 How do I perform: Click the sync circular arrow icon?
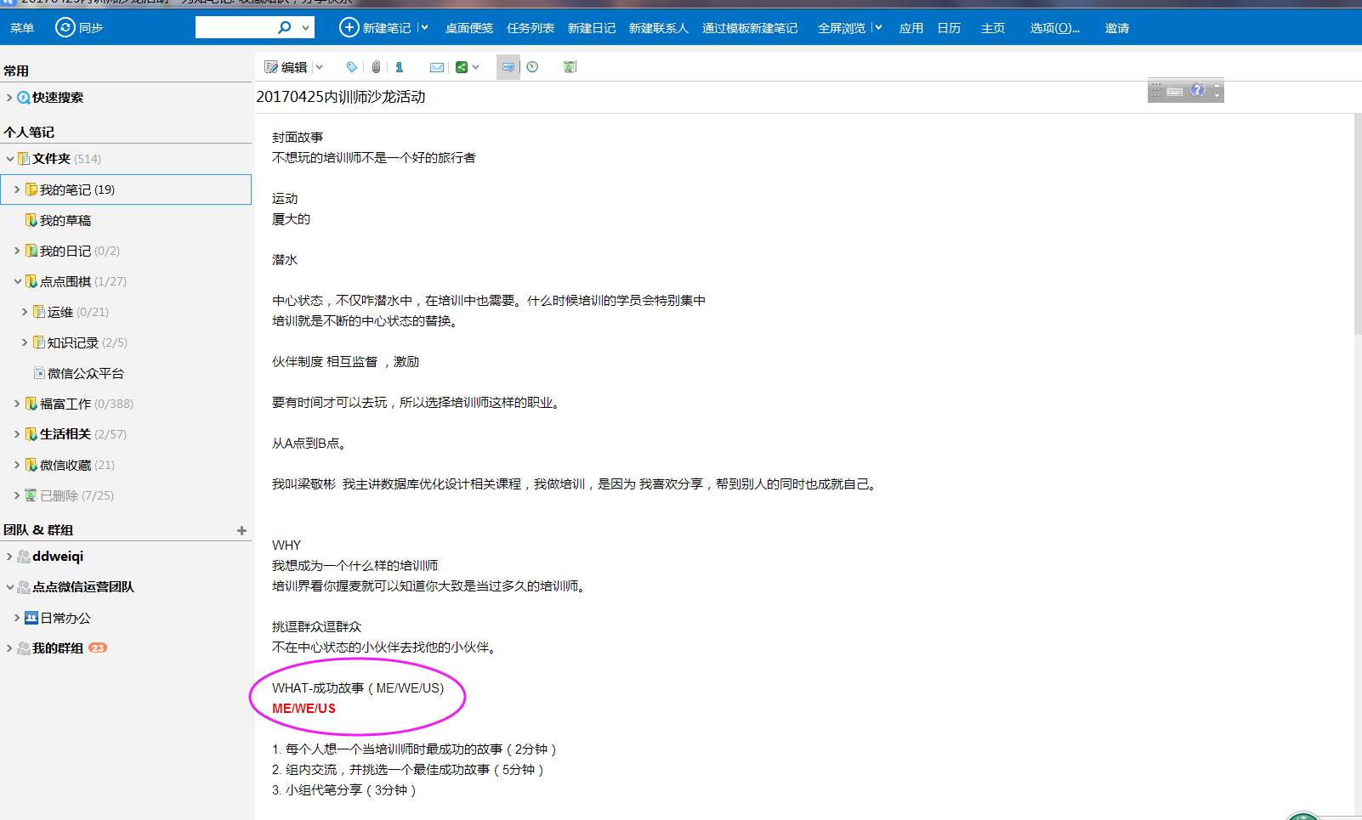pos(65,27)
